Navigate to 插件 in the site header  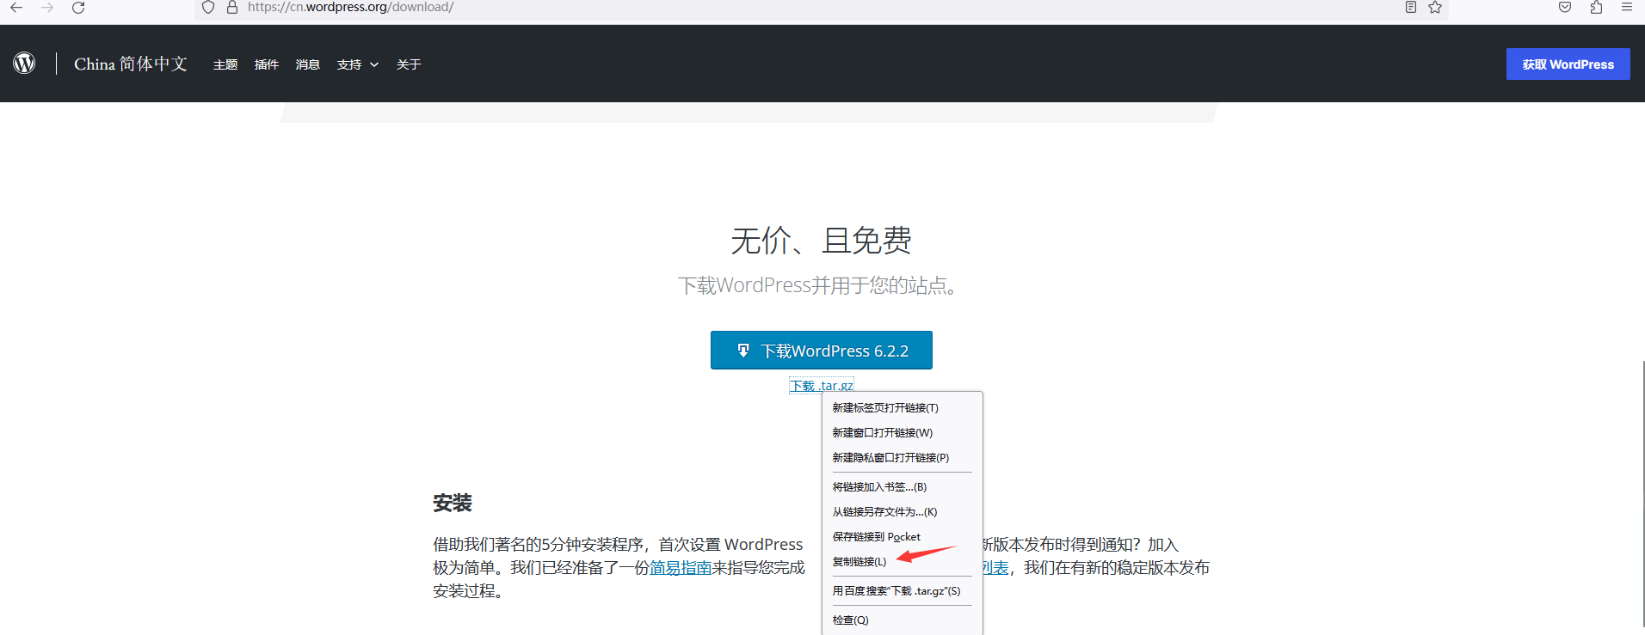click(x=267, y=64)
